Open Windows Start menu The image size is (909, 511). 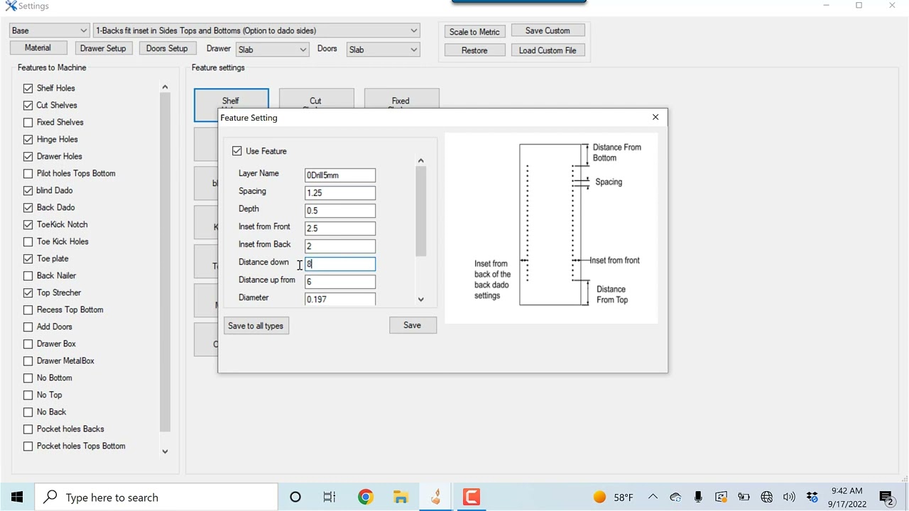pyautogui.click(x=17, y=497)
